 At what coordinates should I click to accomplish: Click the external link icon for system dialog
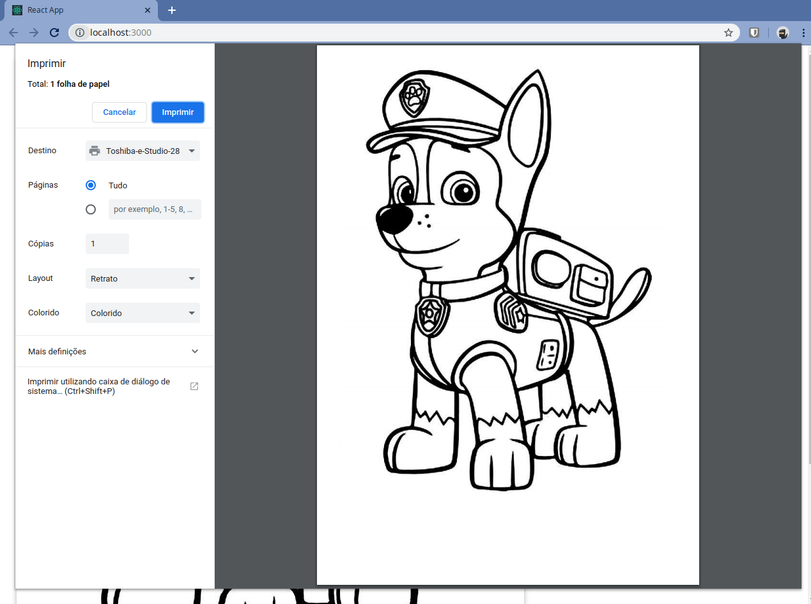point(194,386)
